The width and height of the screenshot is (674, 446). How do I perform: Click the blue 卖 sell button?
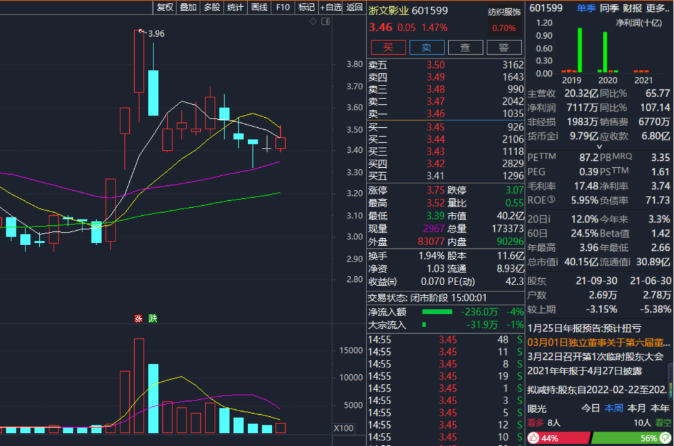[427, 47]
